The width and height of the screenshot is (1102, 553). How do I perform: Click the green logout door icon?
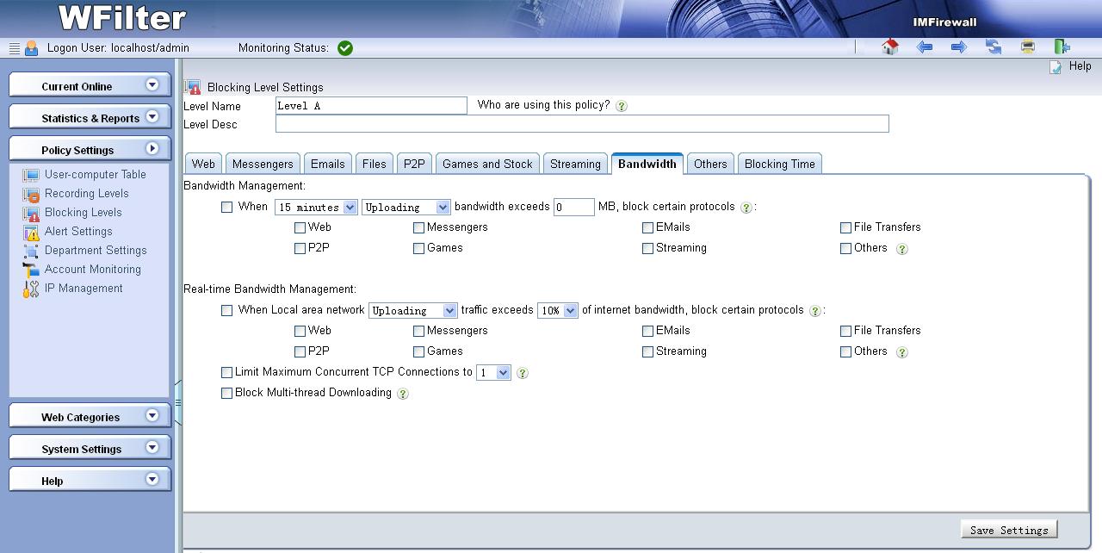[x=1062, y=47]
